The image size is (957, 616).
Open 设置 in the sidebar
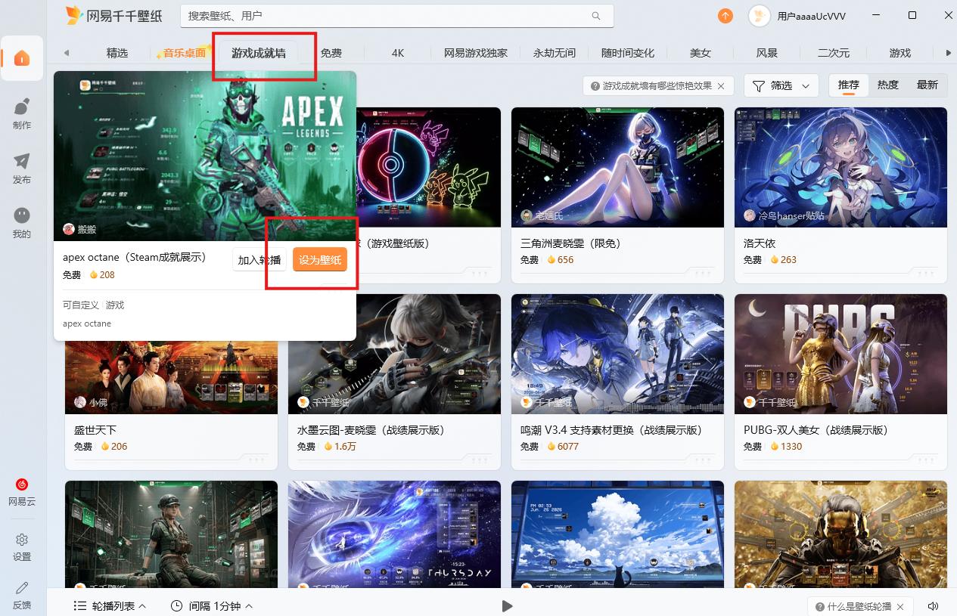point(22,547)
